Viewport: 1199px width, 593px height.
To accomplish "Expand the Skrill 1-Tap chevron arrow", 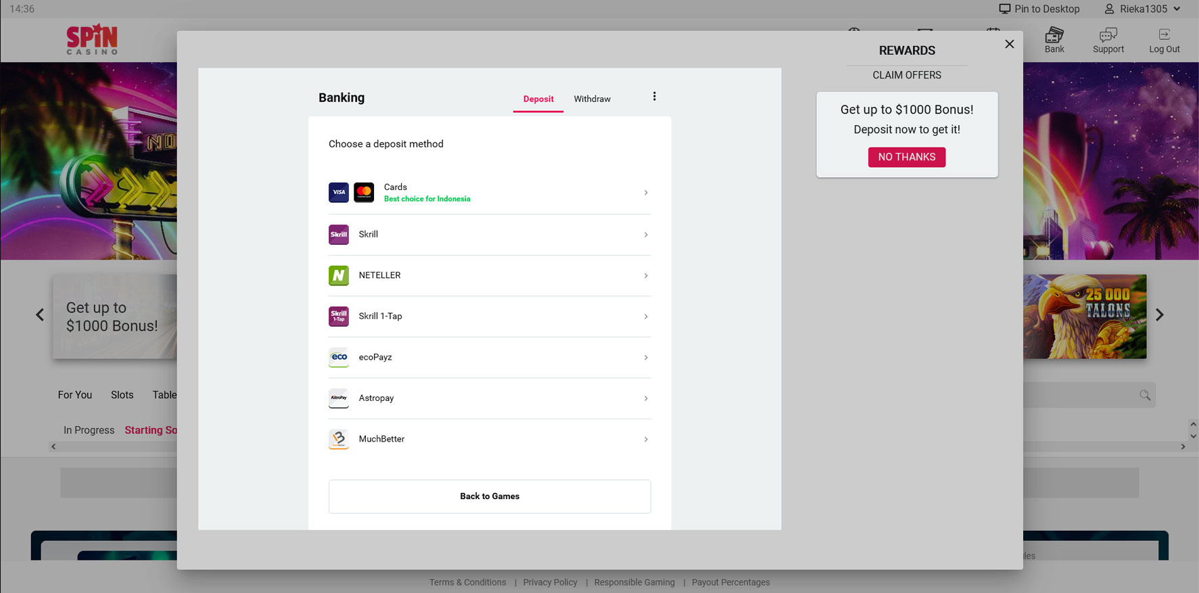I will [x=646, y=316].
